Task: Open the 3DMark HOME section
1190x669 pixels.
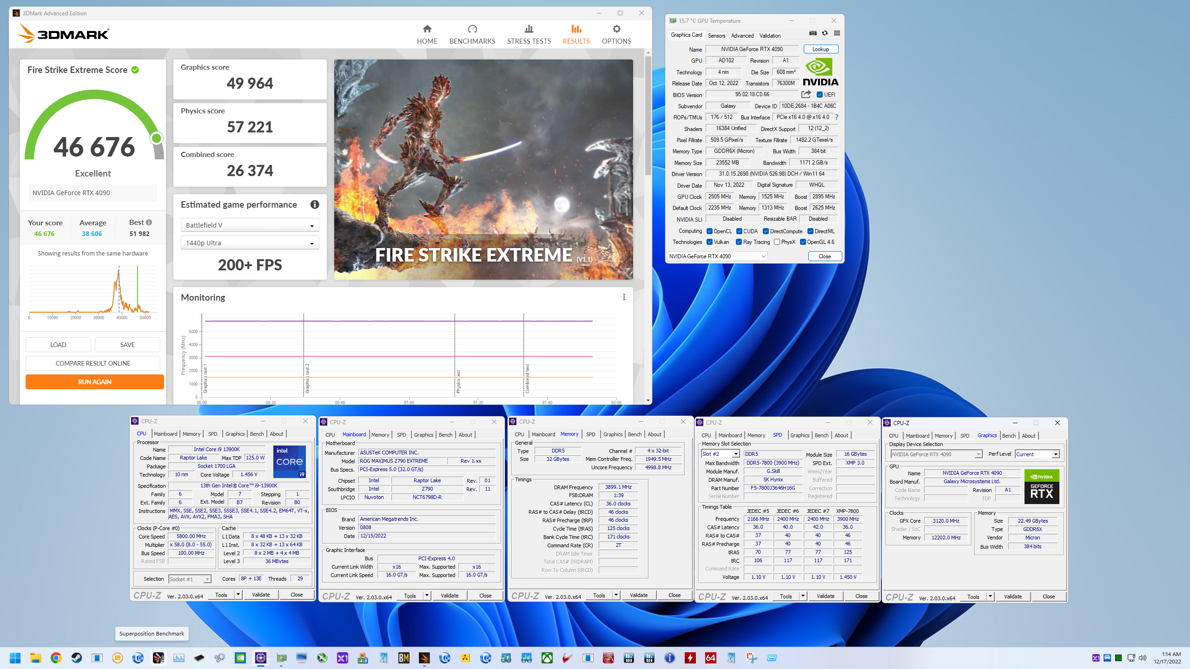Action: (427, 35)
